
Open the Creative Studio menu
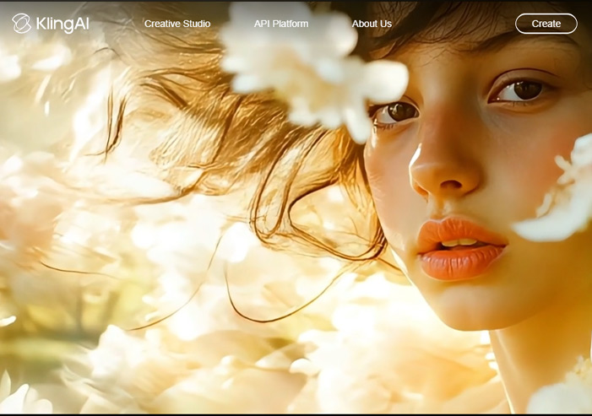click(x=177, y=24)
